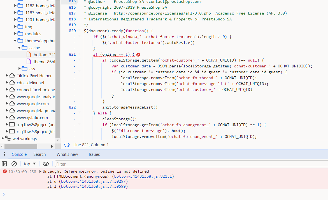Click the img folder icon

click(x=20, y=27)
